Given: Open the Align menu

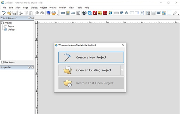Looking at the screenshot, I should coord(18,8).
